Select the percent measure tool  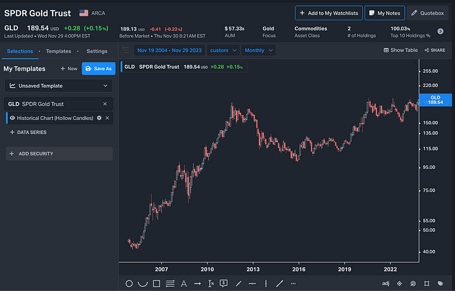coord(211,283)
